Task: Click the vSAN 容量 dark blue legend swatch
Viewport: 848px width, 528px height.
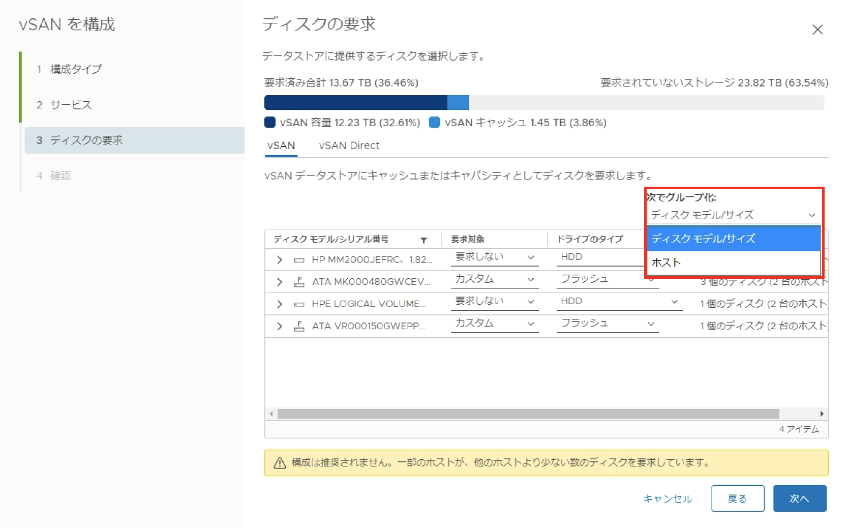Action: click(270, 123)
